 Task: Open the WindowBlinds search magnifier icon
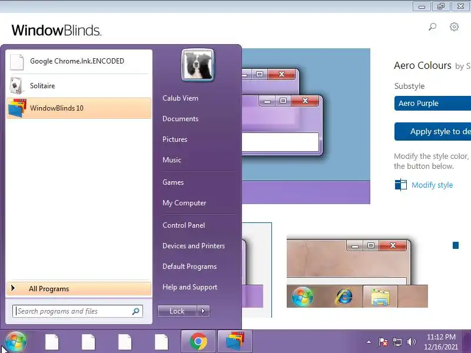click(x=432, y=27)
